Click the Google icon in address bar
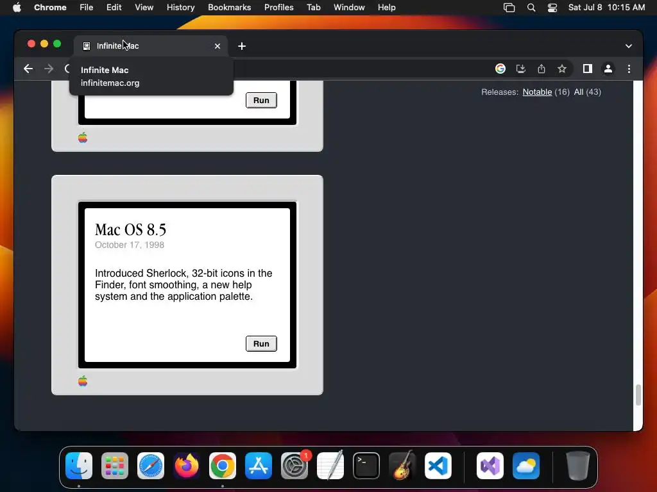The height and width of the screenshot is (492, 657). click(x=500, y=69)
